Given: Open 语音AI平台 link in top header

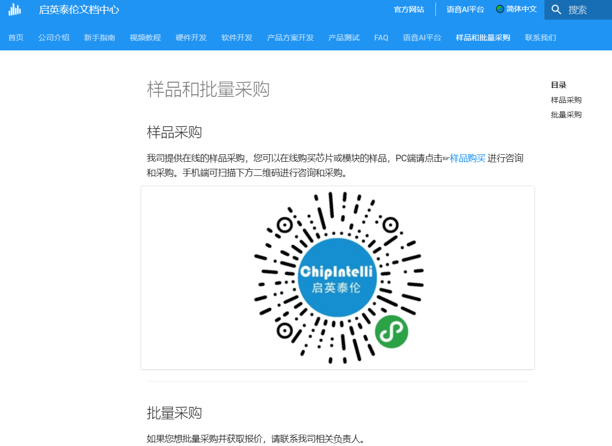Looking at the screenshot, I should coord(465,10).
